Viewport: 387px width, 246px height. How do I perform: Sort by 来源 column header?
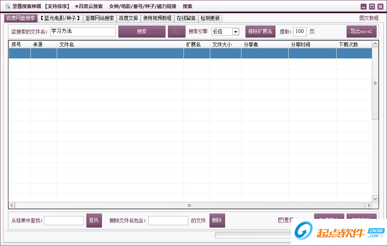(44, 44)
